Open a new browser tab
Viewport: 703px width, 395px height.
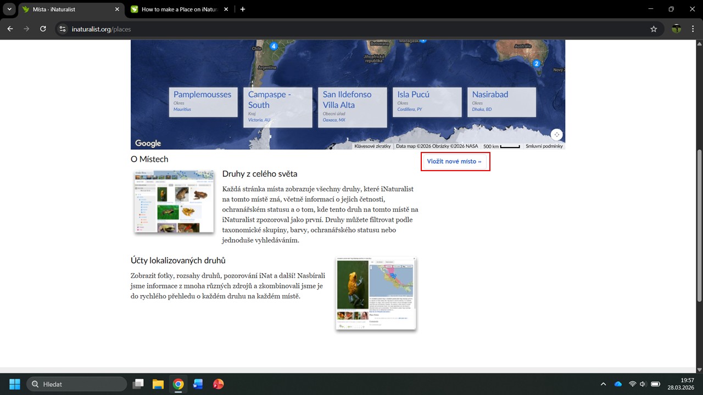click(x=243, y=9)
